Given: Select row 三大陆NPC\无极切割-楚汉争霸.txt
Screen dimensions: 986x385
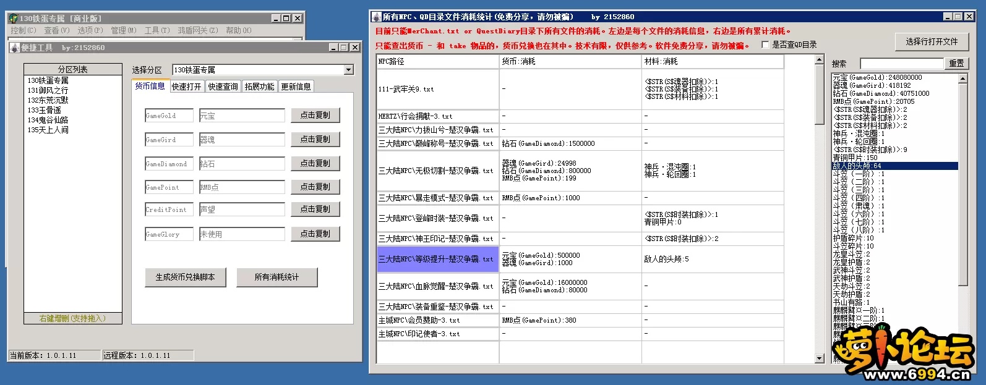Looking at the screenshot, I should click(x=580, y=171).
